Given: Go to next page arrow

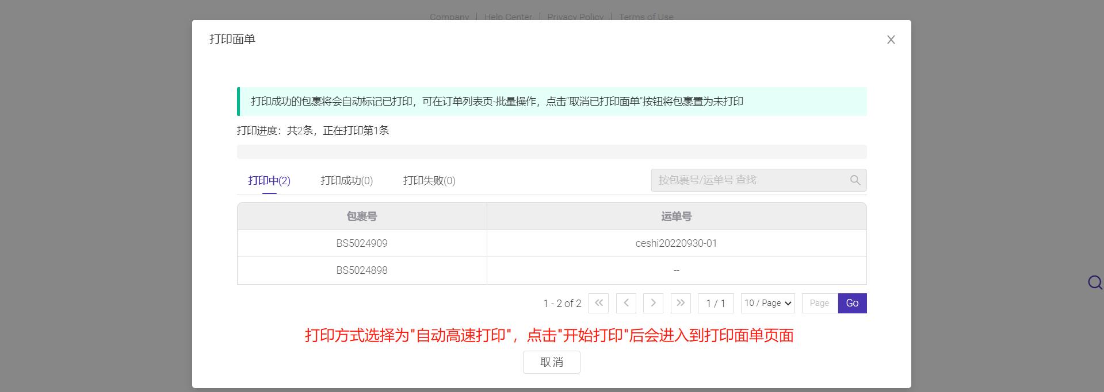Looking at the screenshot, I should tap(653, 303).
